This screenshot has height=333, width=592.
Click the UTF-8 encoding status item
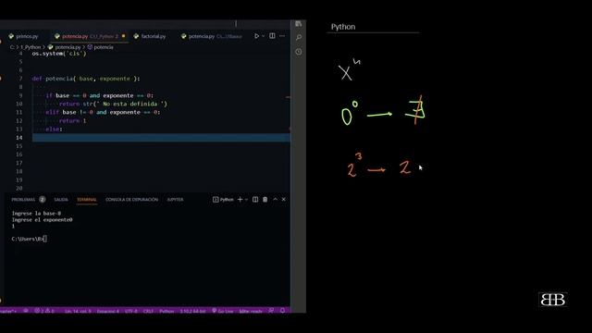pos(131,311)
